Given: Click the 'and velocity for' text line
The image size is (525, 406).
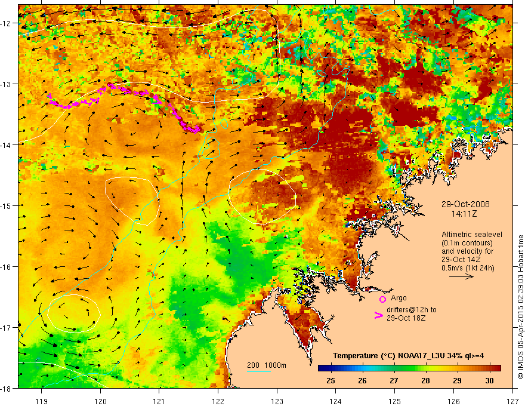Looking at the screenshot, I should (467, 251).
